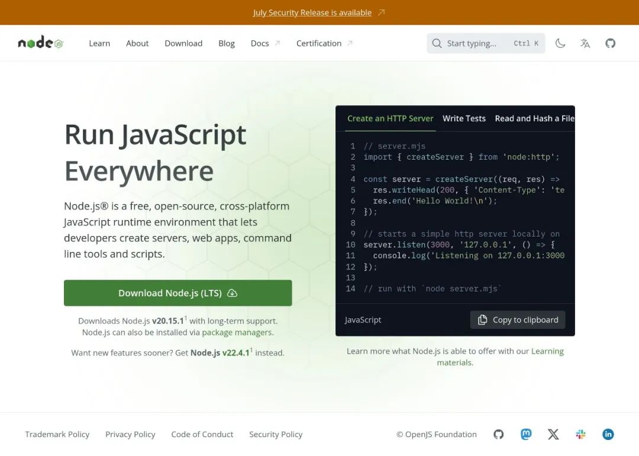Click the OpenJS Foundation footer link
This screenshot has width=639, height=456.
437,434
